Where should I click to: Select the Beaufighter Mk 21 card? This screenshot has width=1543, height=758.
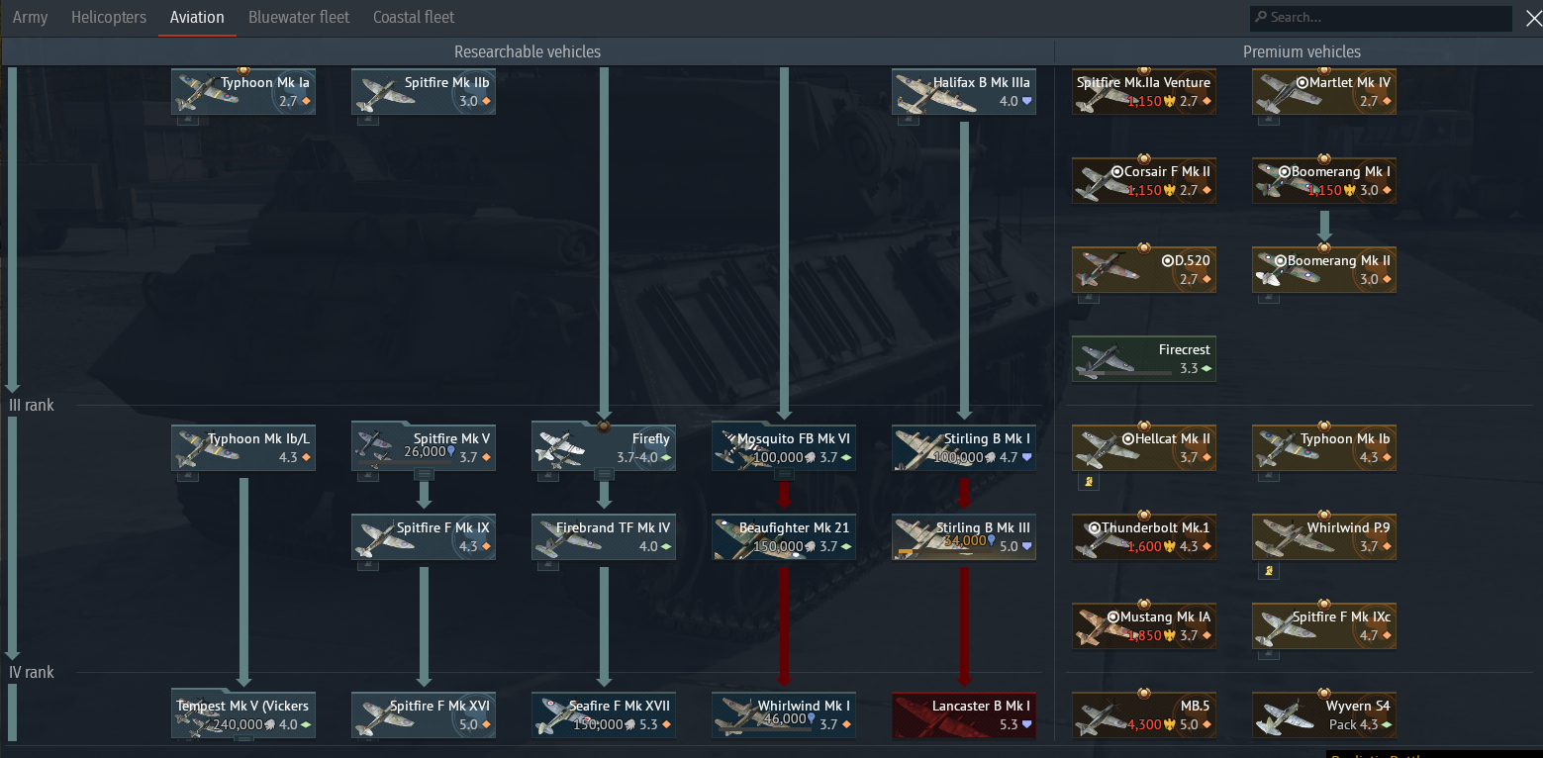tap(784, 536)
